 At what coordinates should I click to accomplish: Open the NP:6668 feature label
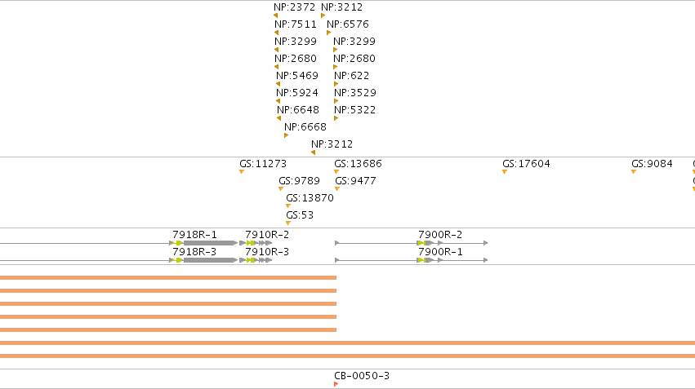[305, 127]
